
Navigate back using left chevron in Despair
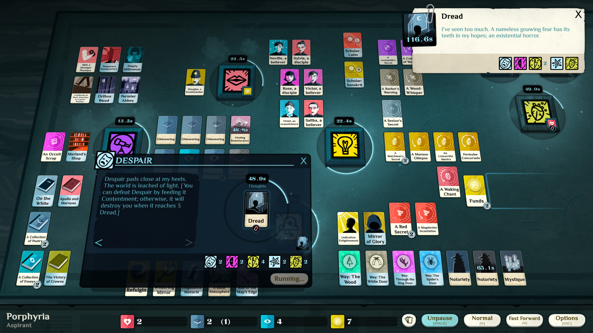pyautogui.click(x=99, y=242)
